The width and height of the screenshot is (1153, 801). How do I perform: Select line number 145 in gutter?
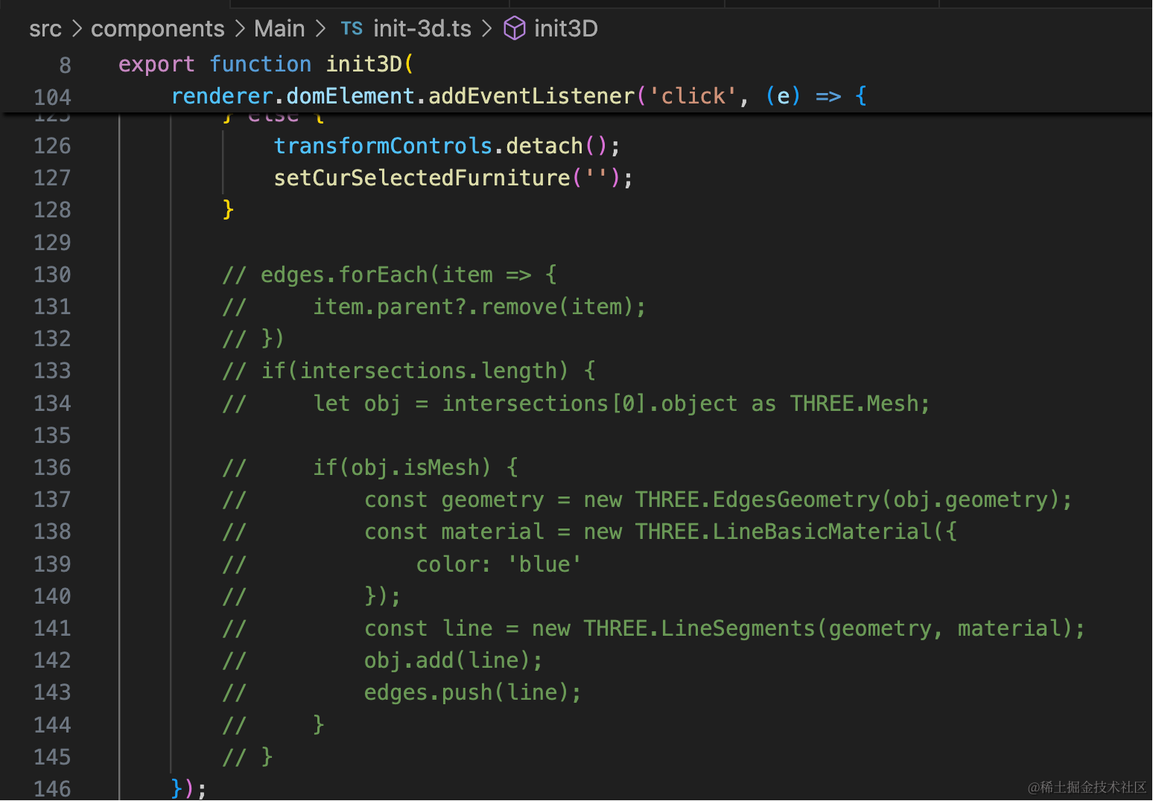(52, 757)
